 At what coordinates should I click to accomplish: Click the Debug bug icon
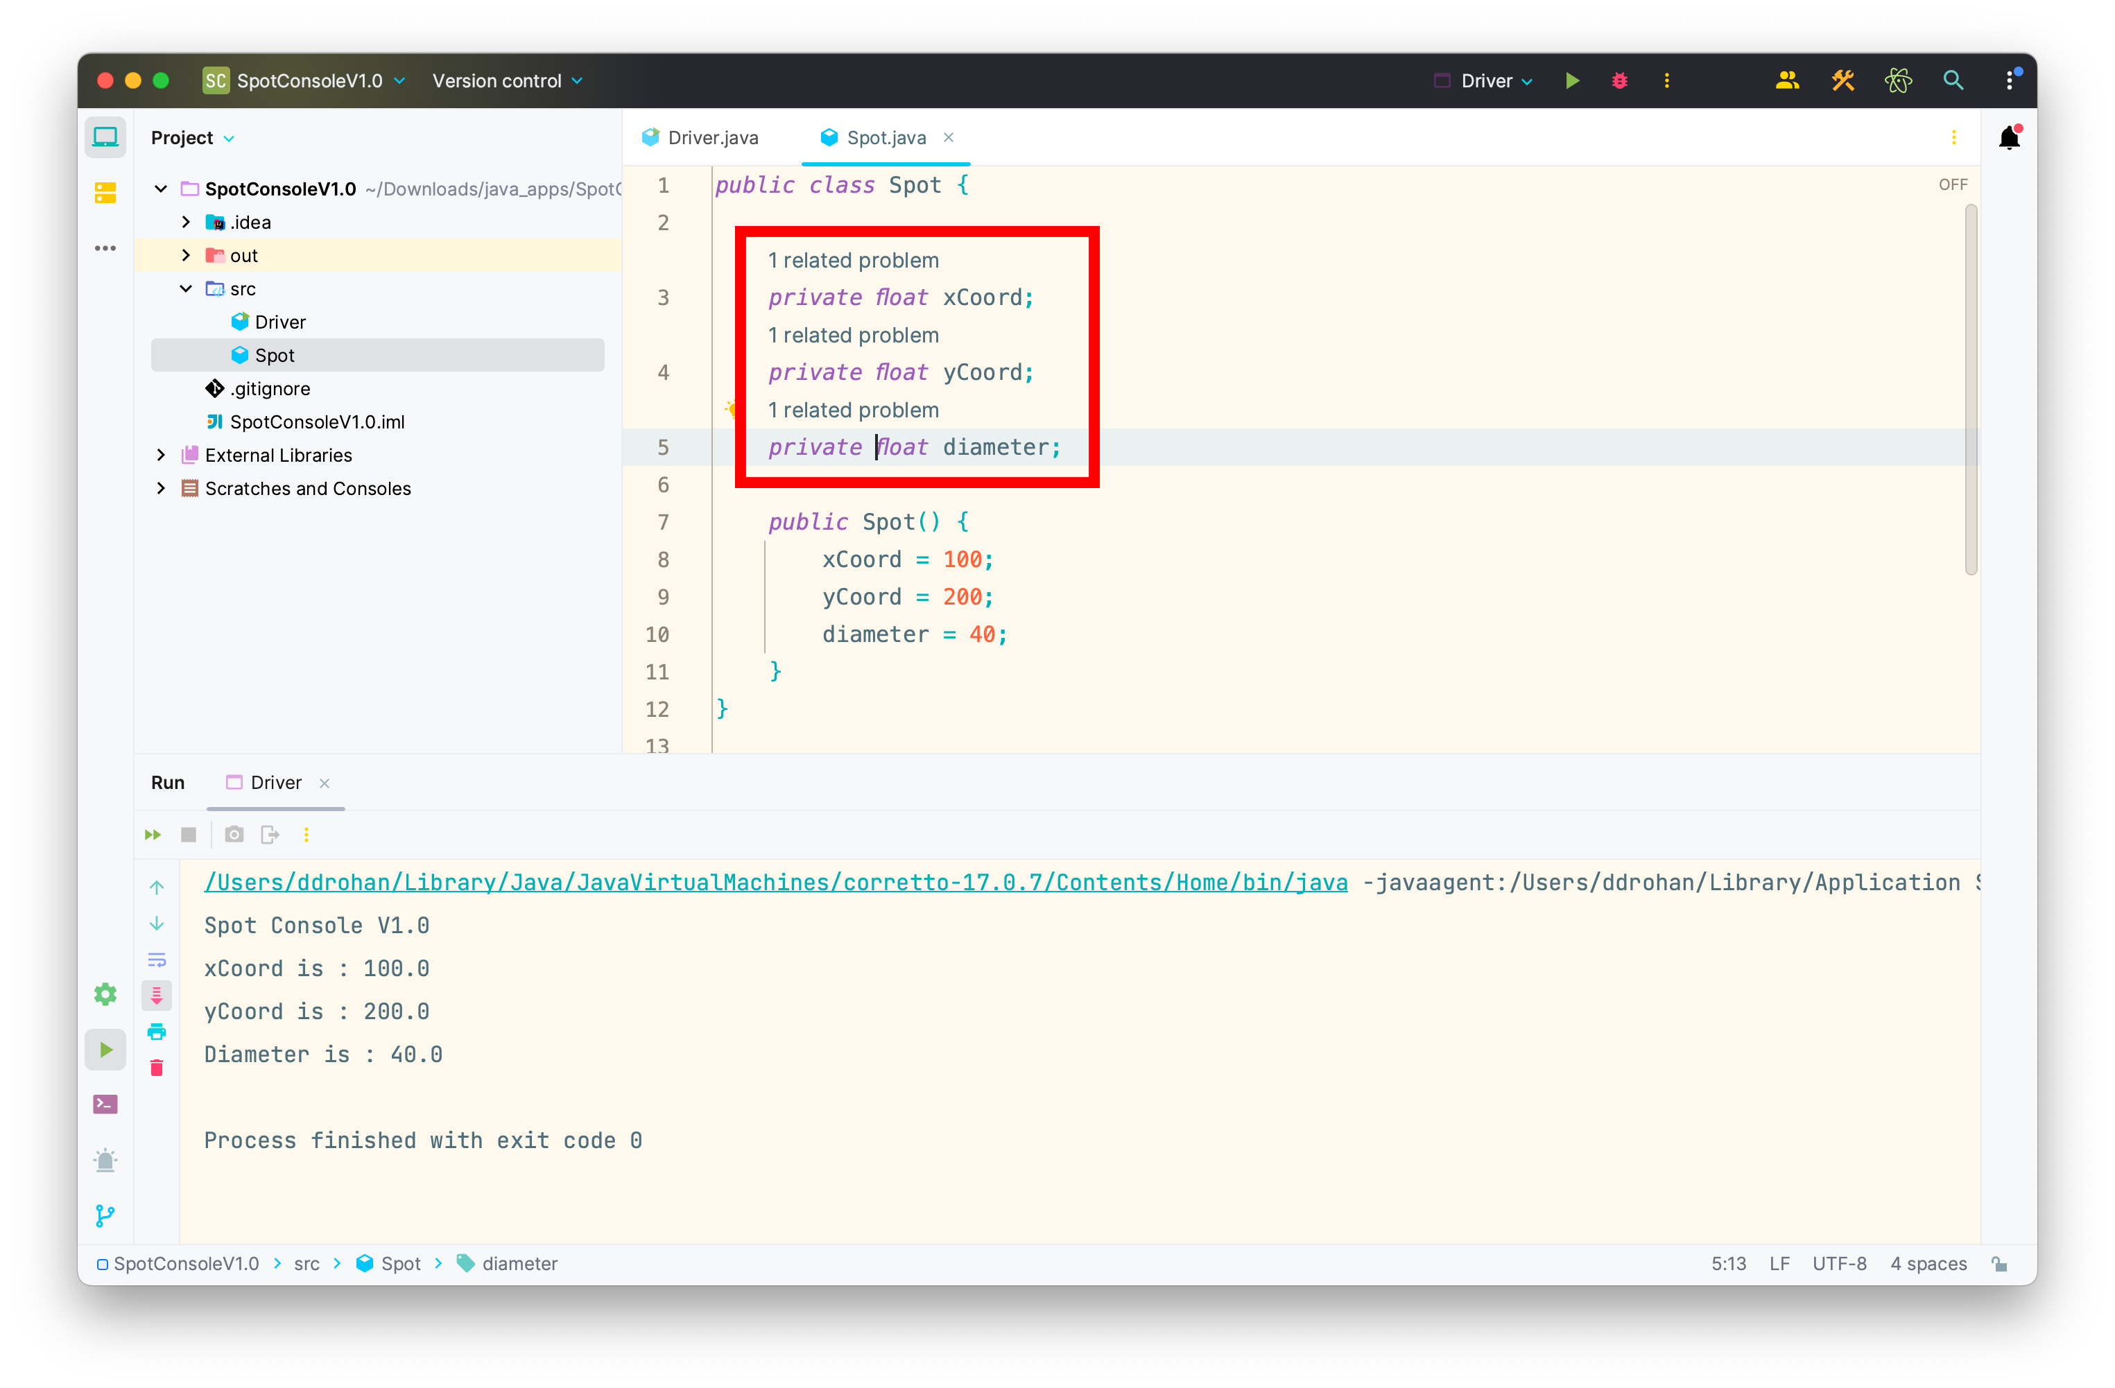pos(1619,81)
